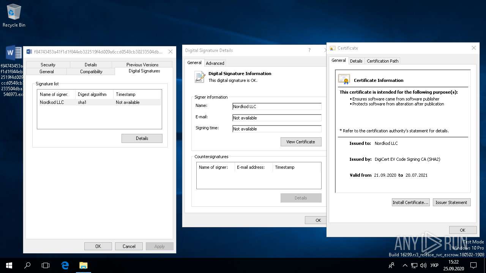
Task: Click countersignatures E-mail address header
Action: tap(254, 167)
